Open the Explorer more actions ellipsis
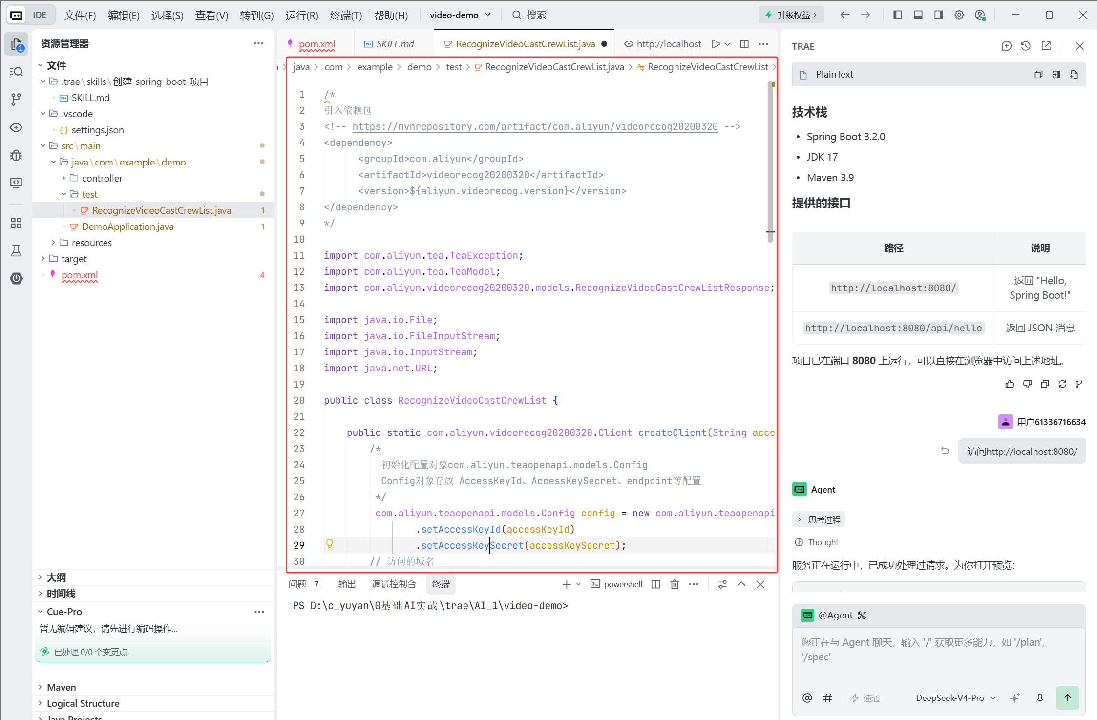The image size is (1097, 720). [x=258, y=43]
